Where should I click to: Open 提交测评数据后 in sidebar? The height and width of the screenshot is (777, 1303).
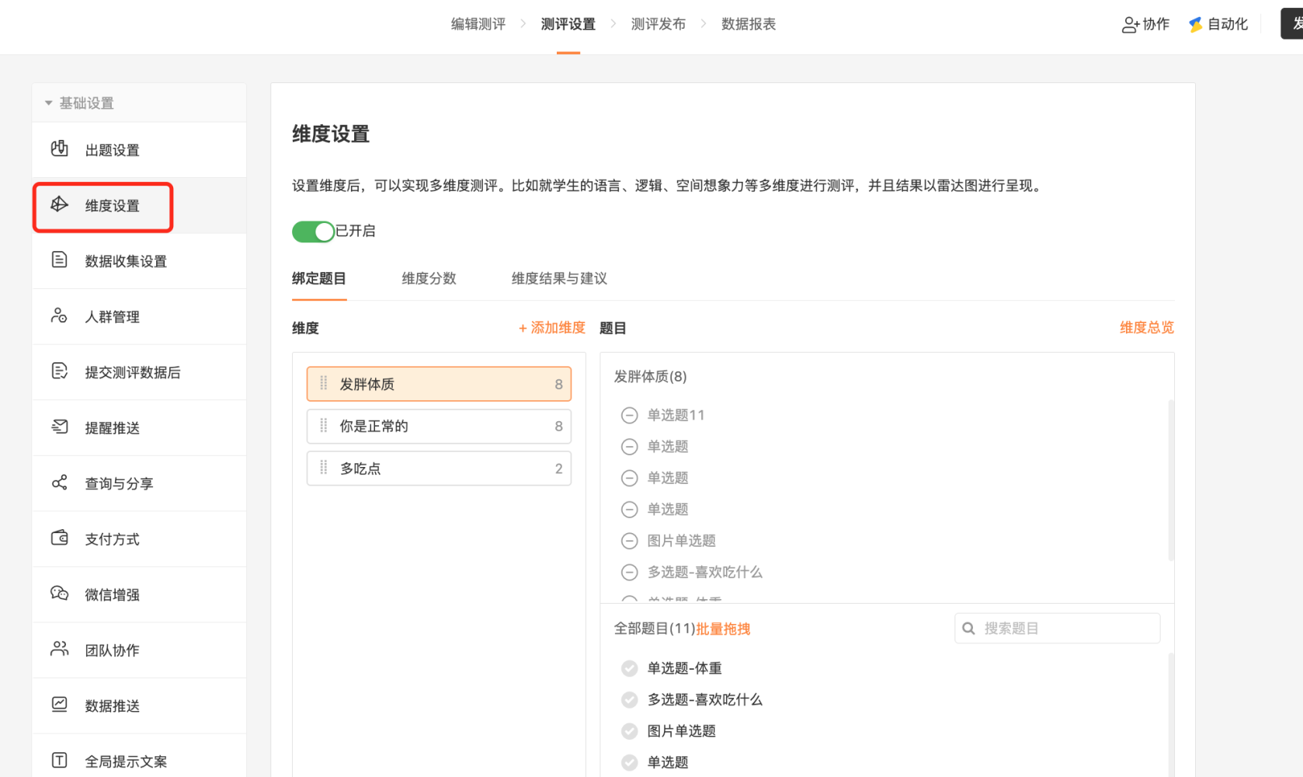[x=140, y=372]
